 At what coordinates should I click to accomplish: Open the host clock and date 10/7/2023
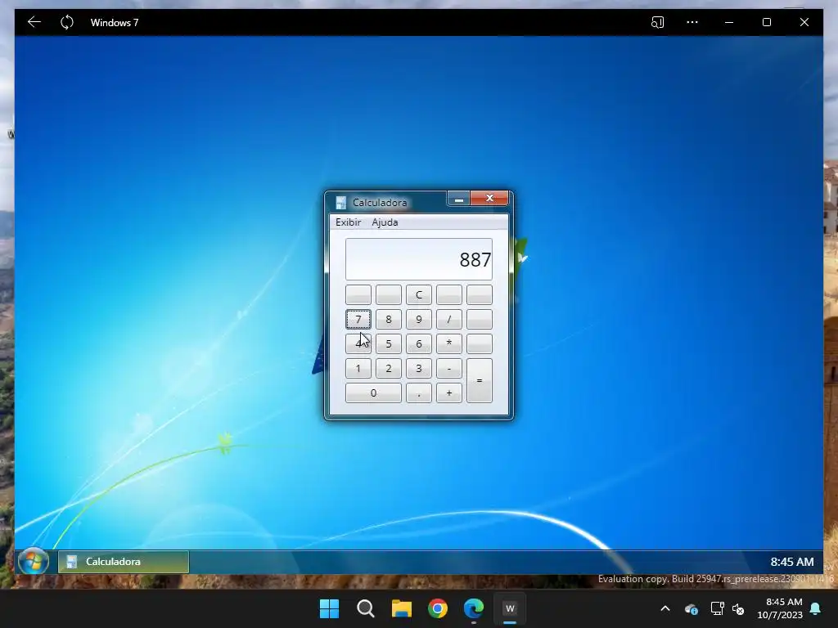780,608
